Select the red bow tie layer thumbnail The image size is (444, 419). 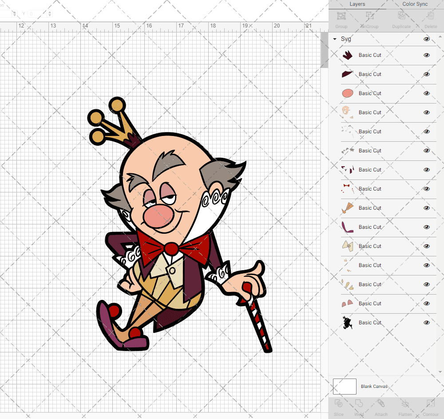348,189
